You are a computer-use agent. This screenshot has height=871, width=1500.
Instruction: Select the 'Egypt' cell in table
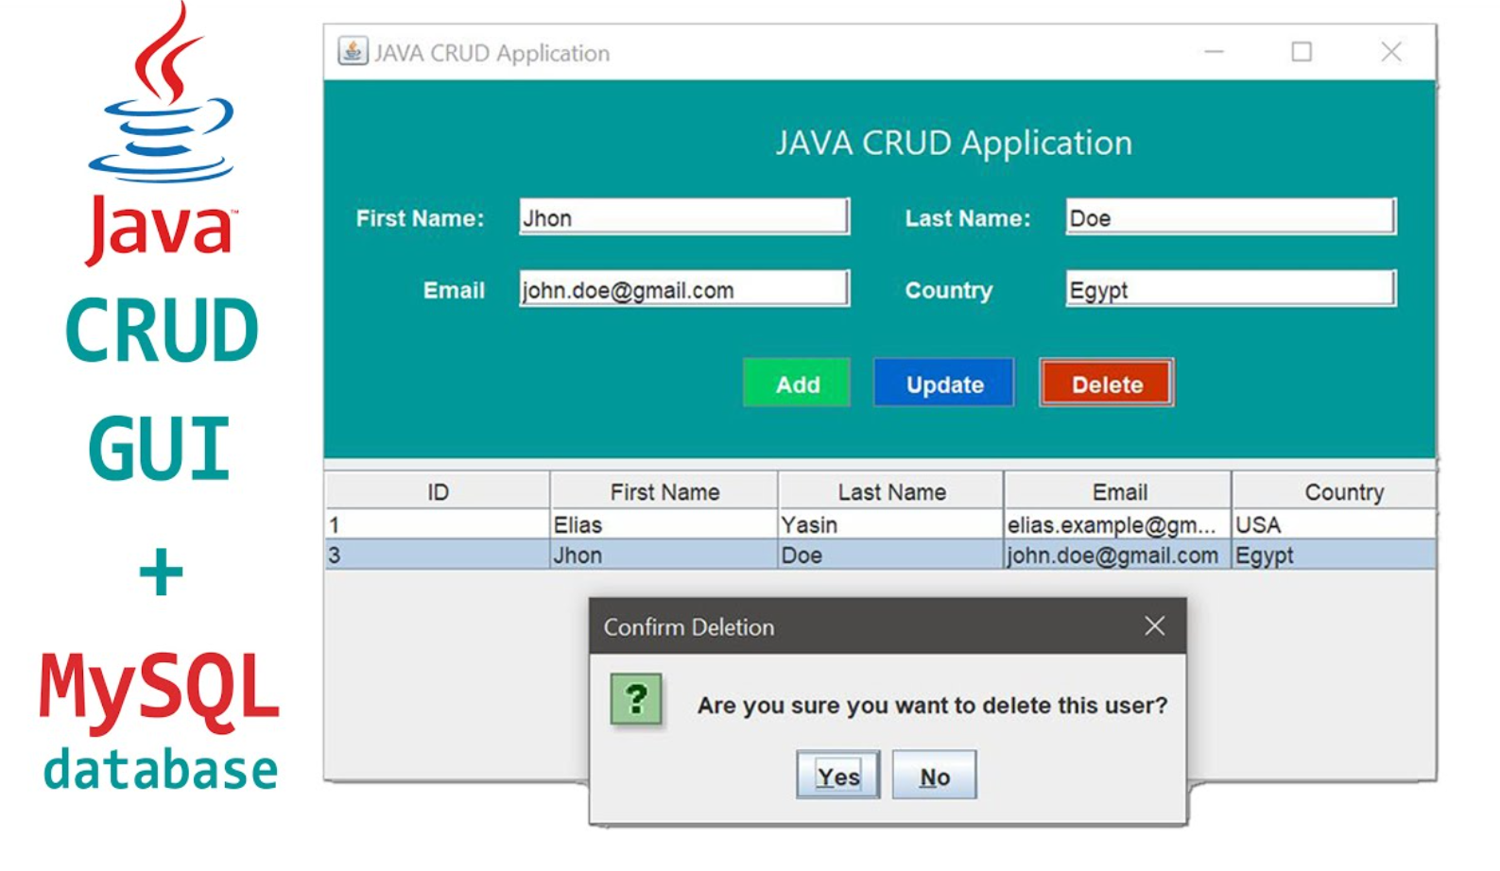point(1334,555)
